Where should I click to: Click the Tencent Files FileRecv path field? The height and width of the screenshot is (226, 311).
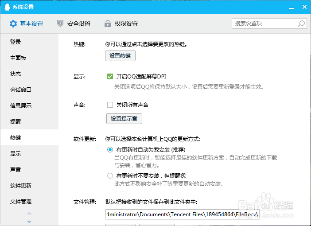183,214
